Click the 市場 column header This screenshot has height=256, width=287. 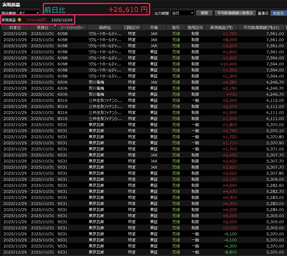(154, 28)
